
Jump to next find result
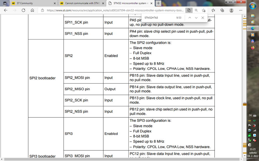pyautogui.click(x=196, y=18)
